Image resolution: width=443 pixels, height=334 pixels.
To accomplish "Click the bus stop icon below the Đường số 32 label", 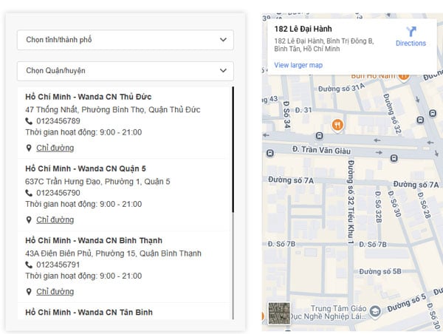I will pos(394,158).
